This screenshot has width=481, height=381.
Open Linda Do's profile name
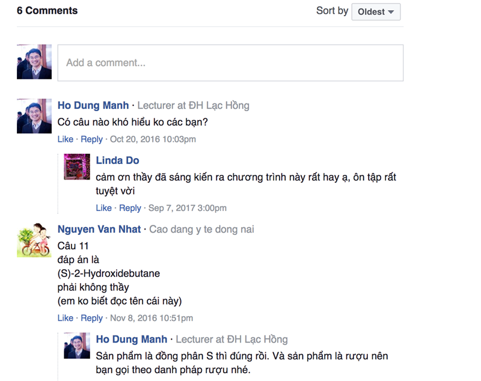coord(118,160)
